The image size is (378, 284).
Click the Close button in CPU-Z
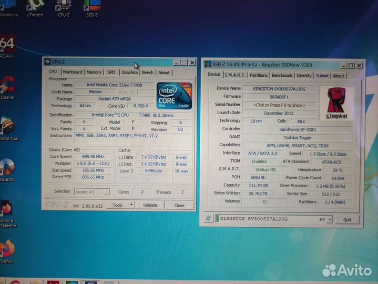coord(179,206)
